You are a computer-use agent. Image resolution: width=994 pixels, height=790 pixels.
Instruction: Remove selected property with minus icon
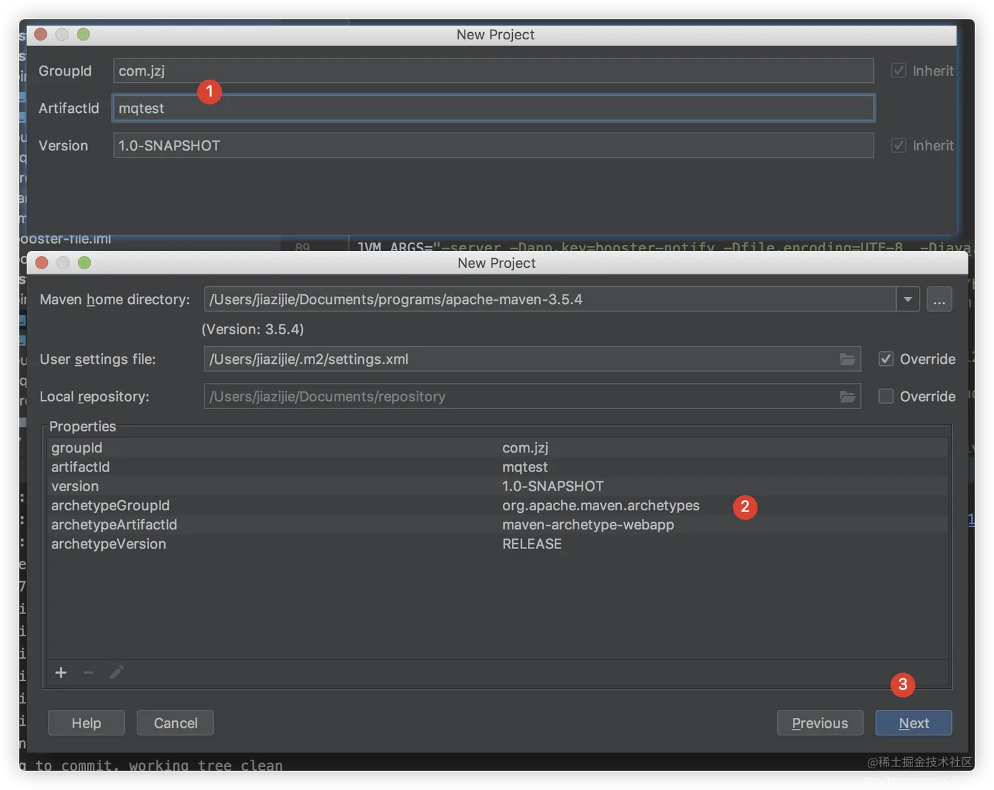pos(89,672)
